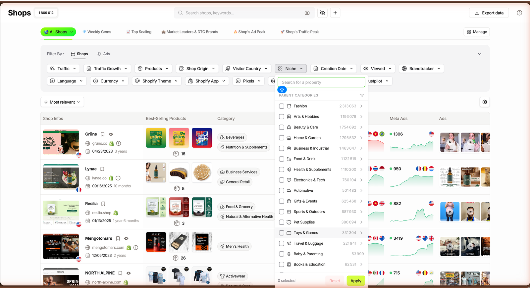Toggle the hidden-shops eye-slash icon
The height and width of the screenshot is (288, 530).
(322, 13)
